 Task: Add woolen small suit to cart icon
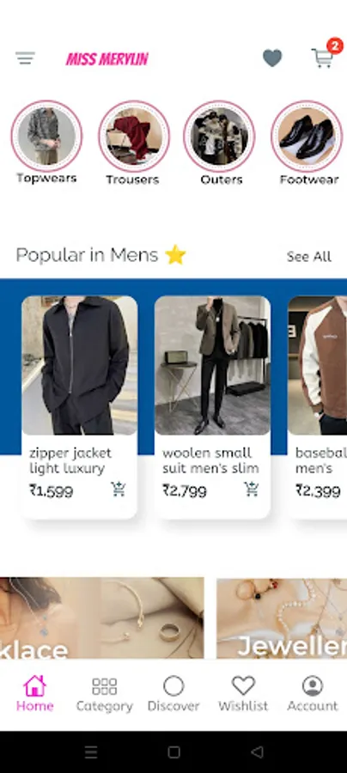(x=252, y=489)
